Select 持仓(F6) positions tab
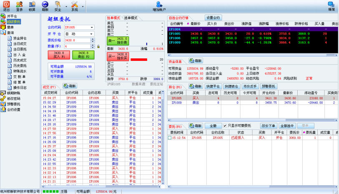Viewport: 339px width, 194px height. 175,86
